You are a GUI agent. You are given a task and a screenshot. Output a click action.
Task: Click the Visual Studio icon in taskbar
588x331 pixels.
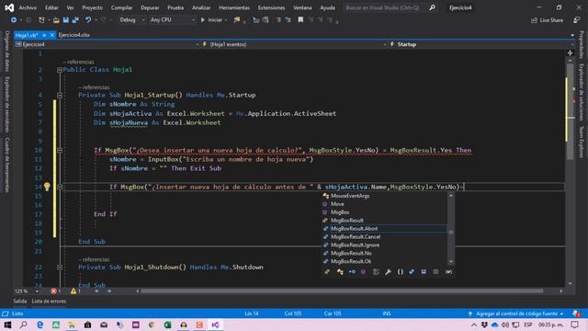(x=215, y=325)
